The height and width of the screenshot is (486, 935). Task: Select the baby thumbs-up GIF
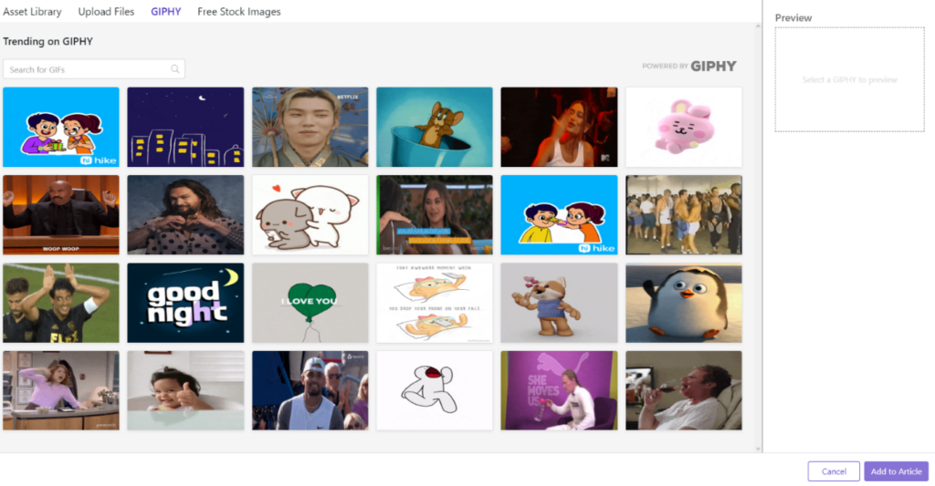tap(185, 390)
